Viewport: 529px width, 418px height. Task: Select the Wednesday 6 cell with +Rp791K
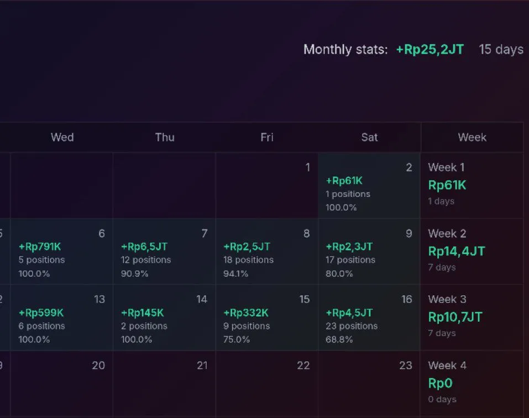[62, 252]
